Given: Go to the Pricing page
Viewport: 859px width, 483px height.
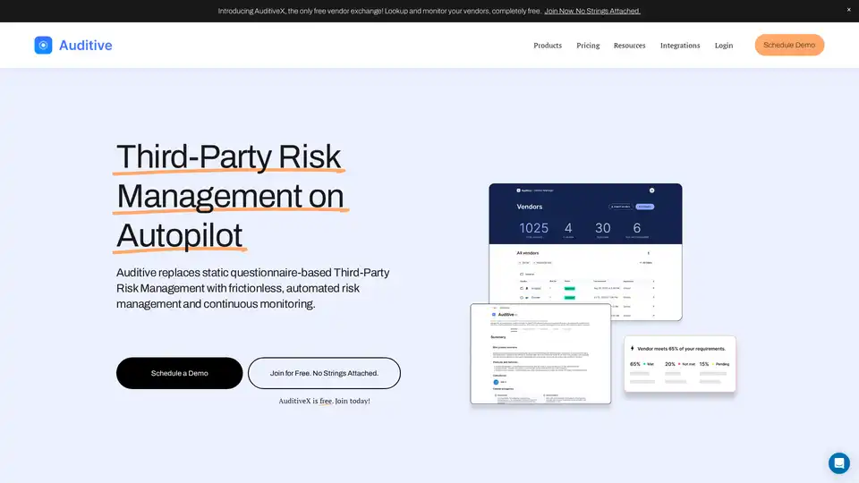Looking at the screenshot, I should [x=588, y=46].
